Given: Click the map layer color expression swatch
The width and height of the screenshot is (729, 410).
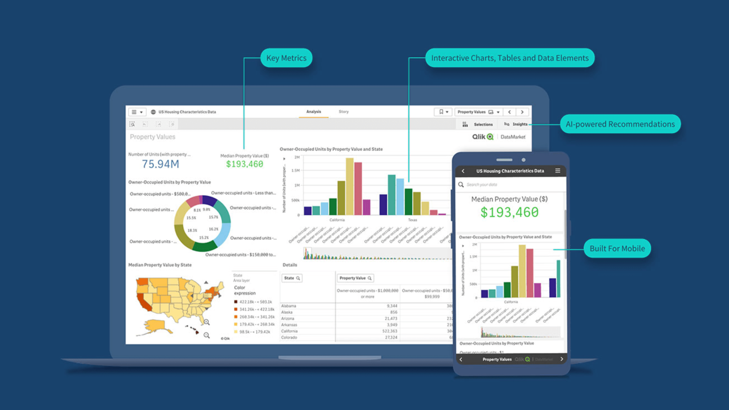Looking at the screenshot, I should [x=234, y=303].
